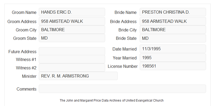Image resolution: width=211 pixels, height=106 pixels.
Task: Select the Bride Name field
Action: coord(173,12)
